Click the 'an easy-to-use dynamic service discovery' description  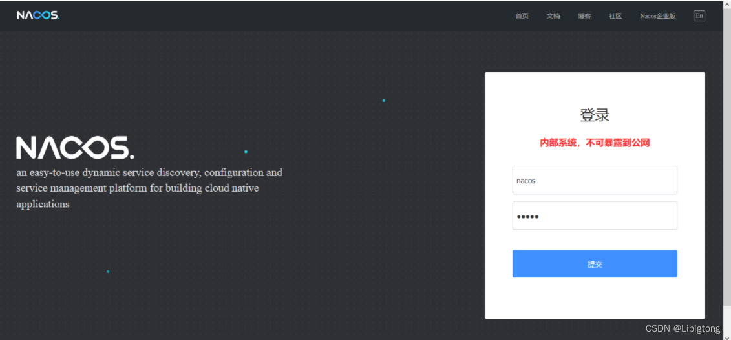[149, 188]
